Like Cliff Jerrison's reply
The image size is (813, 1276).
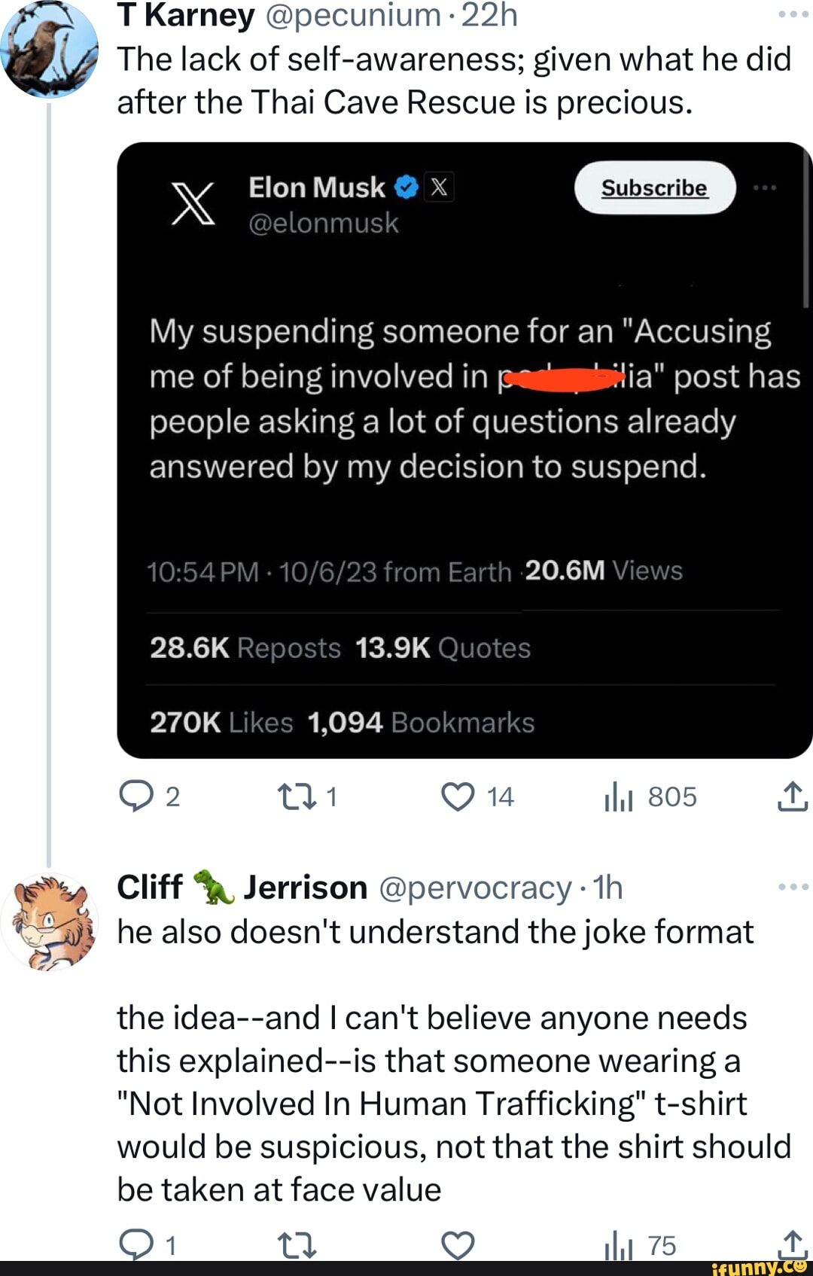(459, 1245)
